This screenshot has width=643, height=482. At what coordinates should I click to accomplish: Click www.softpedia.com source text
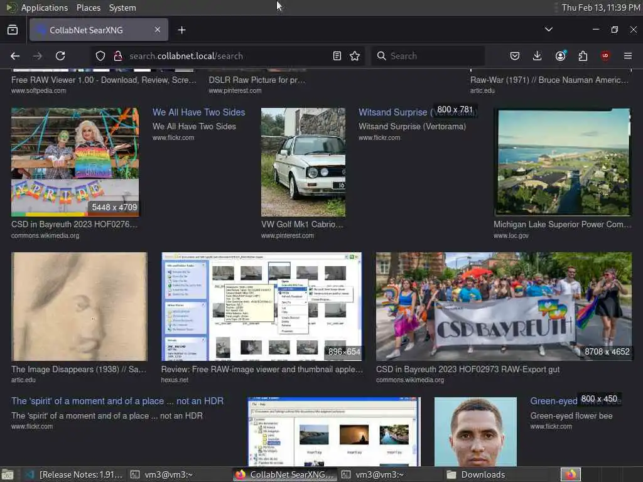(x=38, y=90)
